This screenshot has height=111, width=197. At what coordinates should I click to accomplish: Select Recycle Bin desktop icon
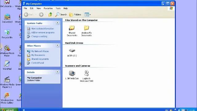coord(7,34)
